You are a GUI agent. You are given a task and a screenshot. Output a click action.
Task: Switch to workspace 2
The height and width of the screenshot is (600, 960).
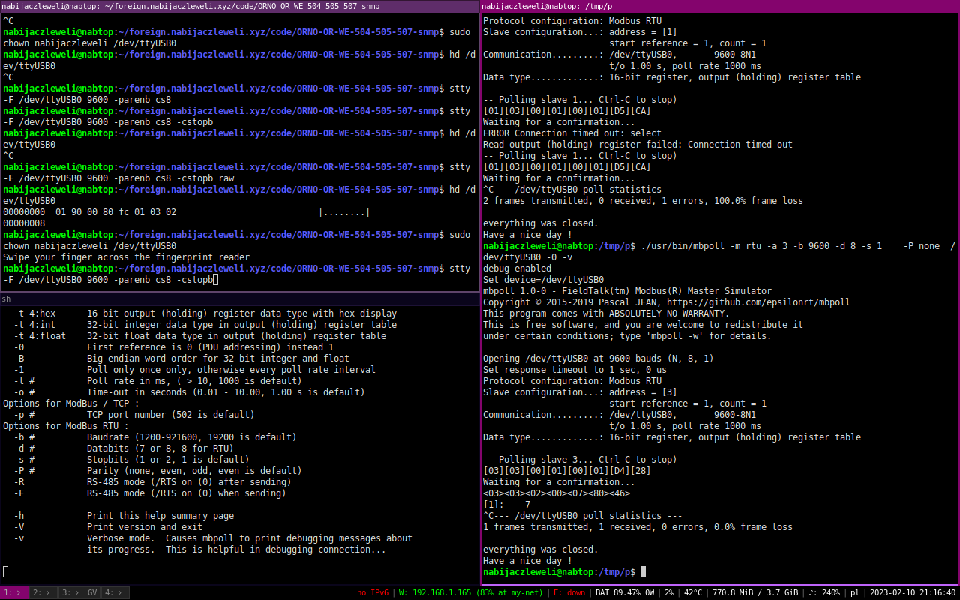(43, 592)
